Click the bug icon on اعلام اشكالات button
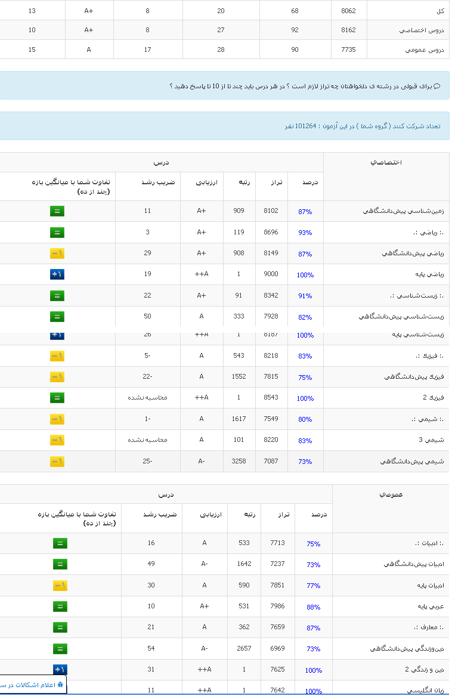Image resolution: width=452 pixels, height=696 pixels. (x=61, y=685)
